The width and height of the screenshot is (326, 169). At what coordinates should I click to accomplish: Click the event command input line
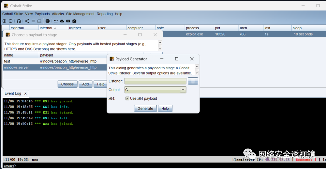click(164, 166)
